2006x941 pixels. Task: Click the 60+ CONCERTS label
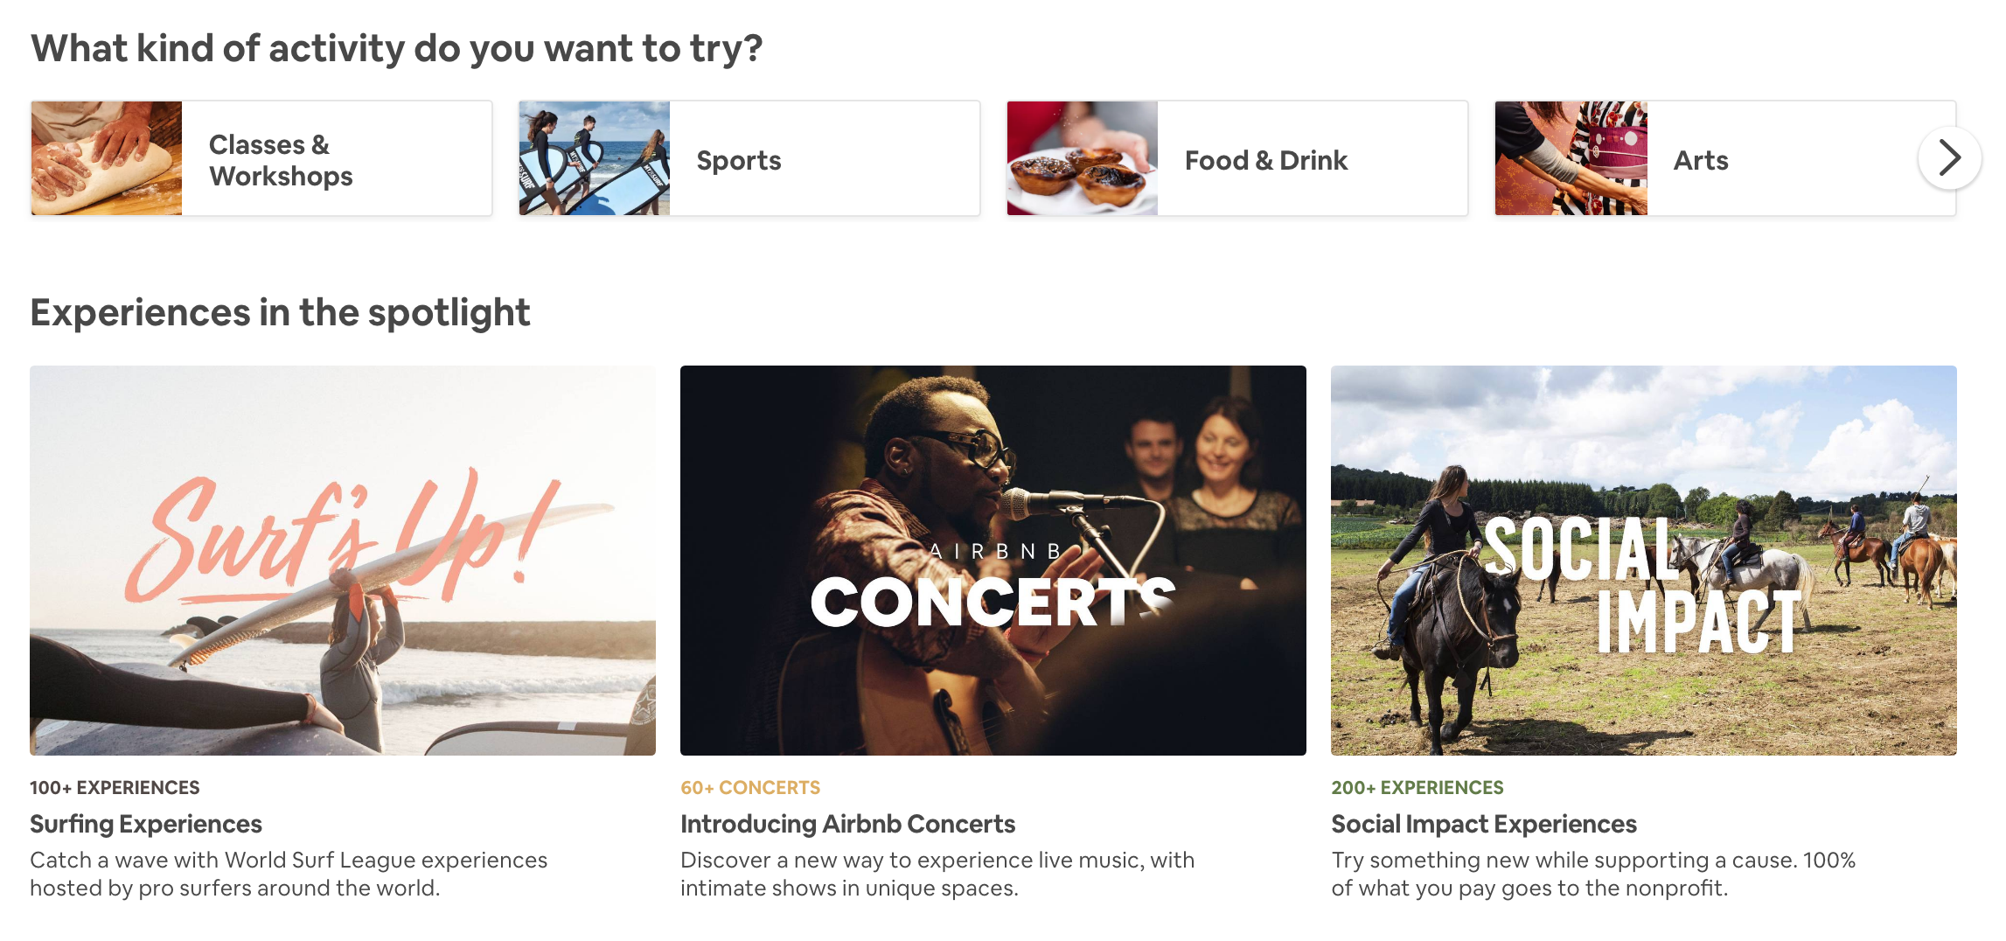[x=750, y=787]
